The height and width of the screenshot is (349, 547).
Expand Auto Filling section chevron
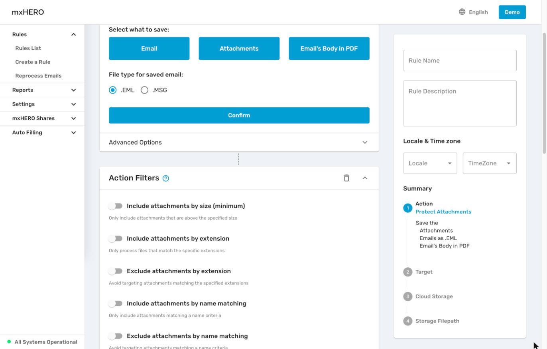(x=73, y=133)
